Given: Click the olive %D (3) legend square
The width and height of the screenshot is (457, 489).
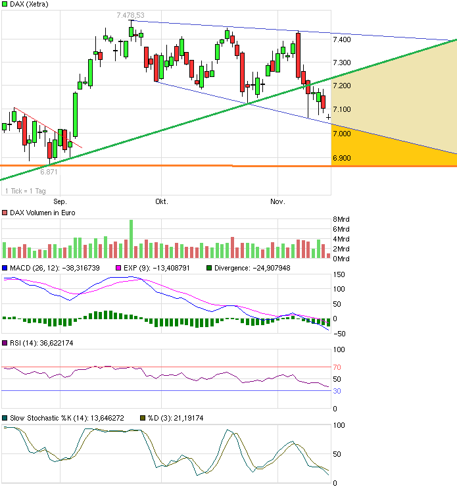Looking at the screenshot, I should 143,418.
